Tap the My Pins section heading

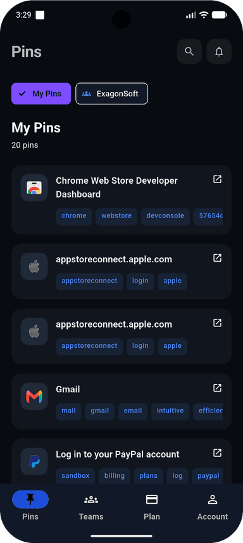[36, 128]
